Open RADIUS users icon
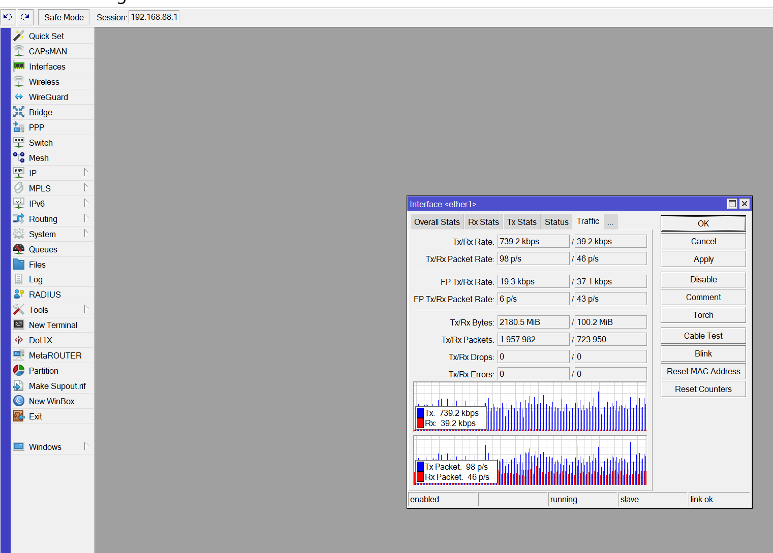The image size is (773, 553). coord(19,295)
